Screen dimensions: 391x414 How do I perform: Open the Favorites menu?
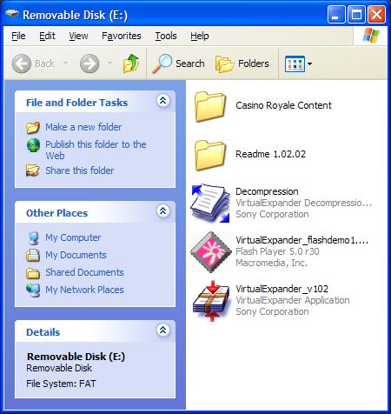pyautogui.click(x=122, y=36)
